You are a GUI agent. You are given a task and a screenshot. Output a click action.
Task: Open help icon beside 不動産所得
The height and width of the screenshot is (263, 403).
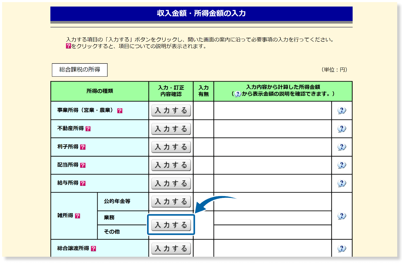88,129
